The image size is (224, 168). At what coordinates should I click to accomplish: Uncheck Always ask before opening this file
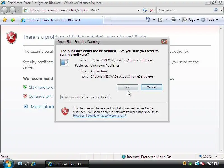[62, 97]
